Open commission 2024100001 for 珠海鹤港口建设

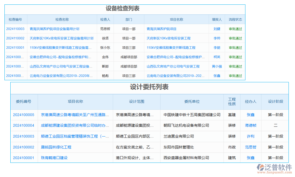click(23, 158)
